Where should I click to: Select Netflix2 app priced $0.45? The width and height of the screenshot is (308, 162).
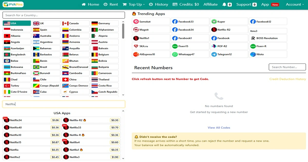(32, 157)
